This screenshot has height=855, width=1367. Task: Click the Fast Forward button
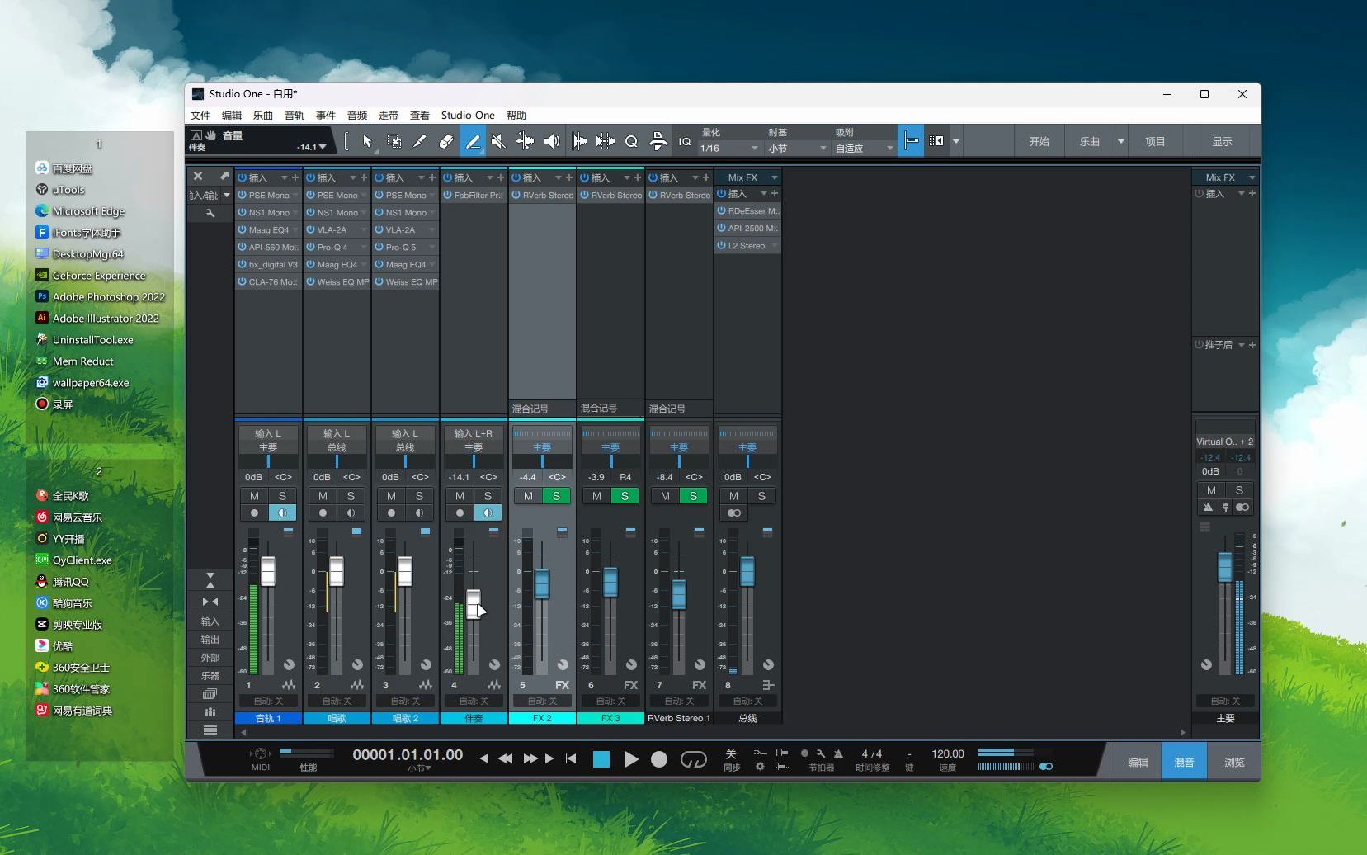[x=530, y=758]
